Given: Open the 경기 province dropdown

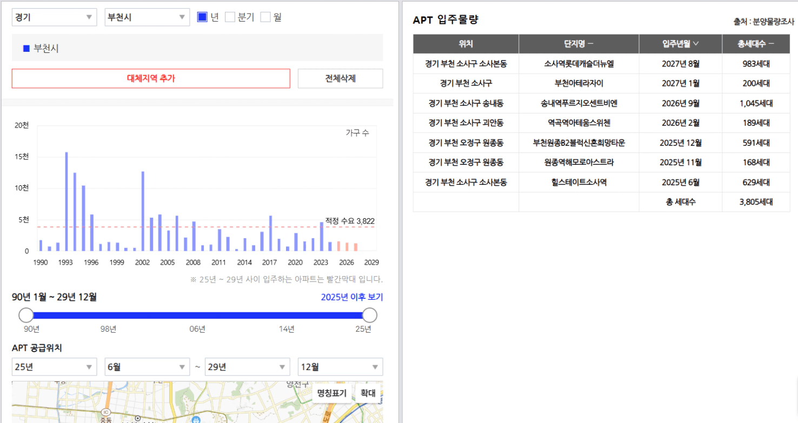Looking at the screenshot, I should point(54,17).
